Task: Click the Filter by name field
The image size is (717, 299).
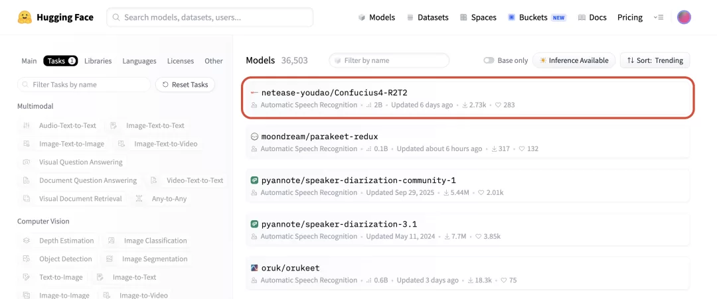Action: tap(389, 60)
